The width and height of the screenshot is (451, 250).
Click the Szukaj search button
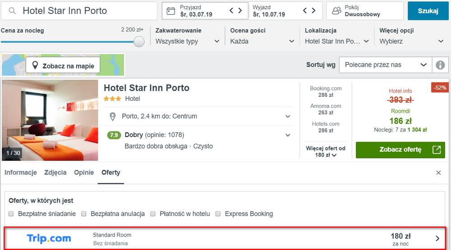428,11
